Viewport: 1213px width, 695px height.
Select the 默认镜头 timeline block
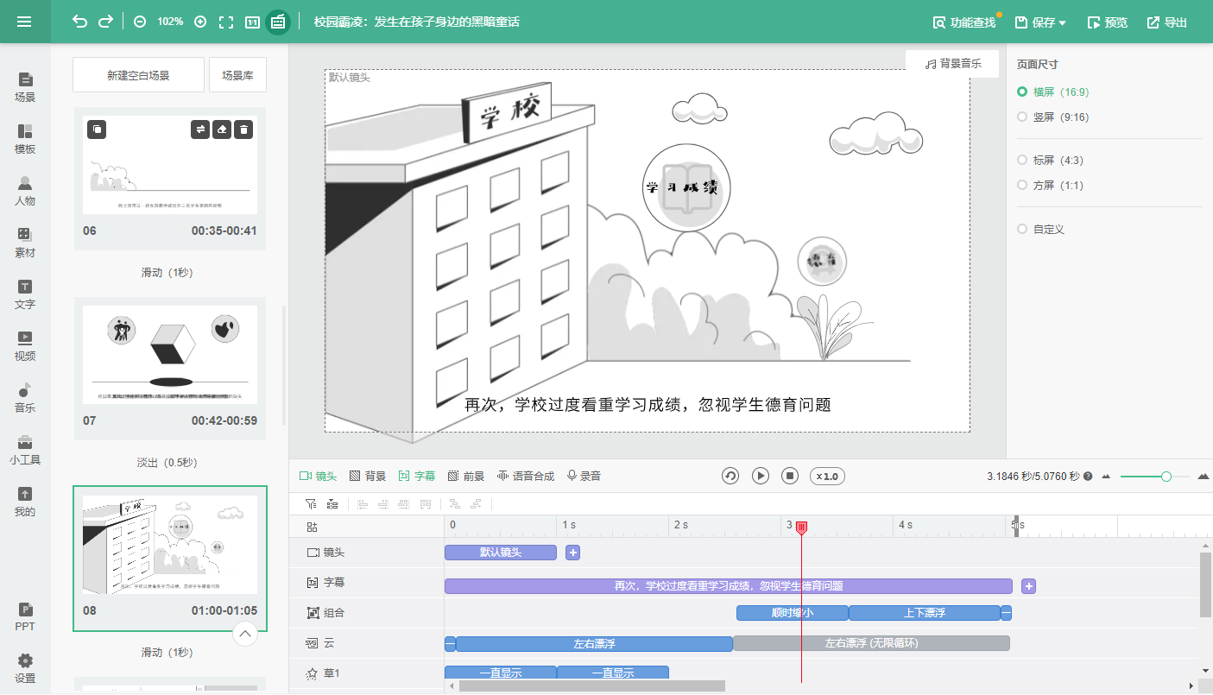[x=501, y=553]
